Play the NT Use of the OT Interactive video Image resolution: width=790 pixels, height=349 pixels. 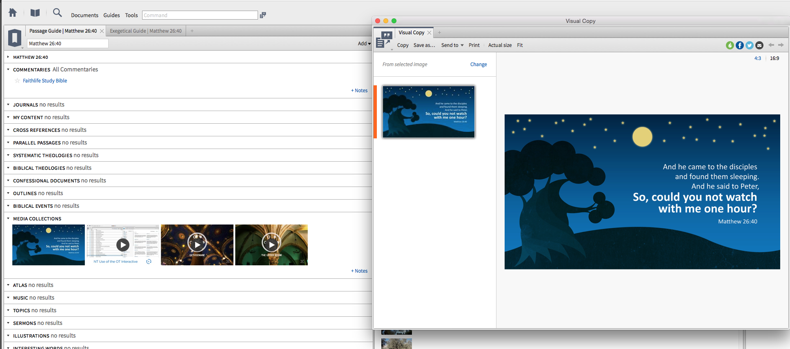click(x=123, y=245)
